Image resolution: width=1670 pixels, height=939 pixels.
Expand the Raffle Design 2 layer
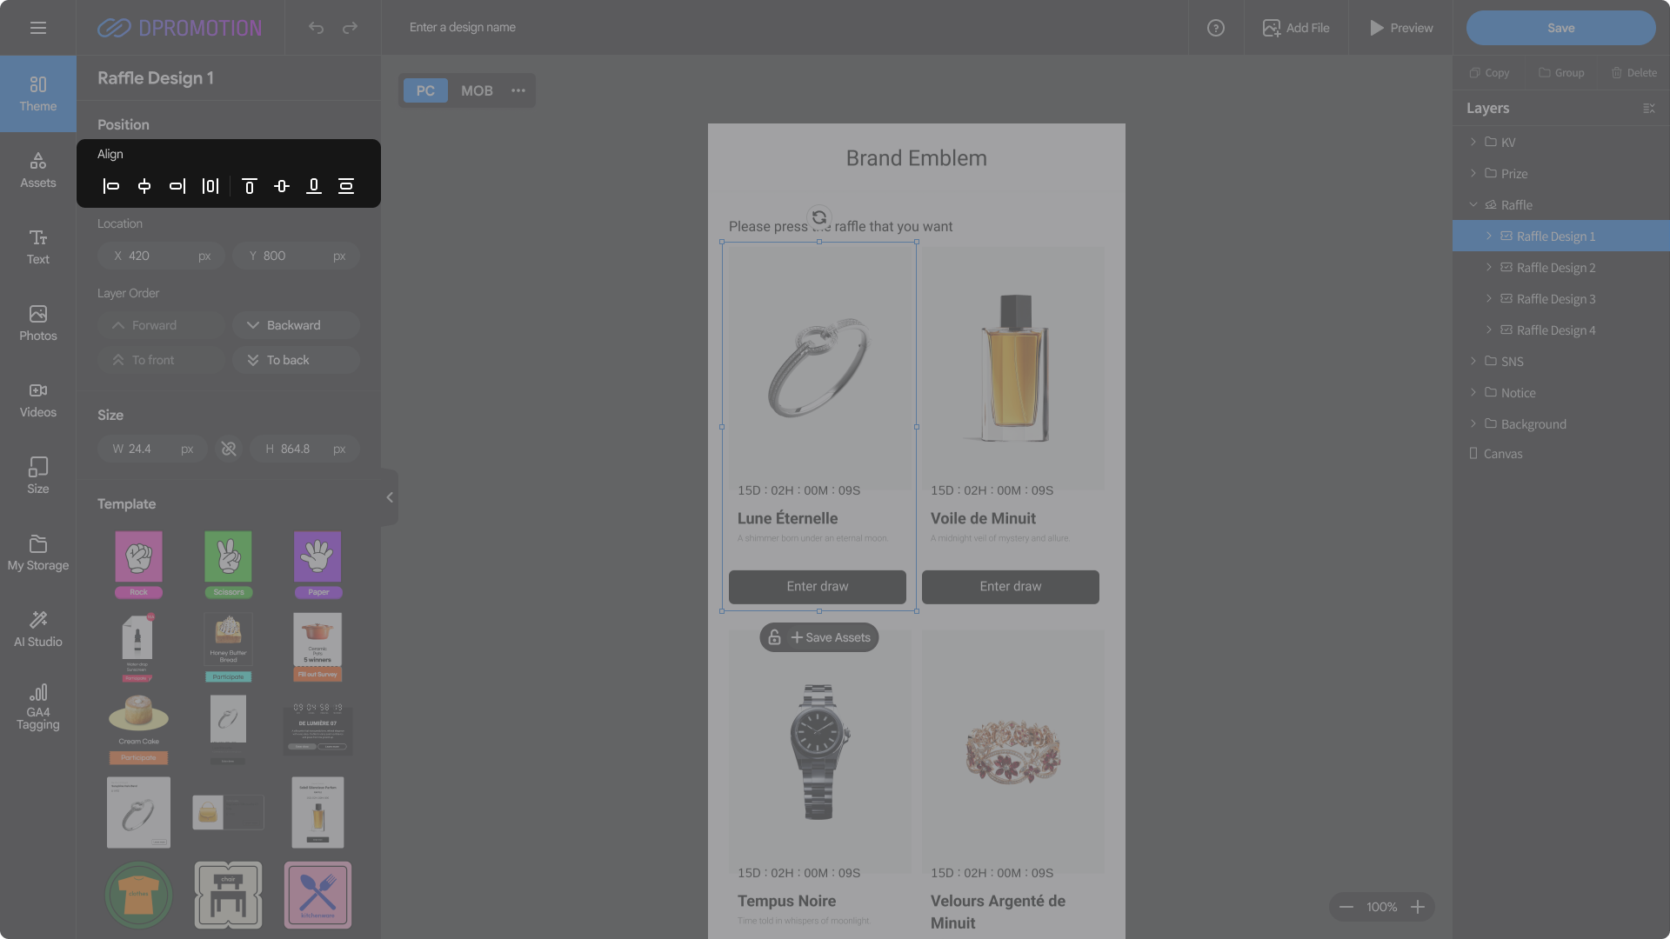[1489, 267]
